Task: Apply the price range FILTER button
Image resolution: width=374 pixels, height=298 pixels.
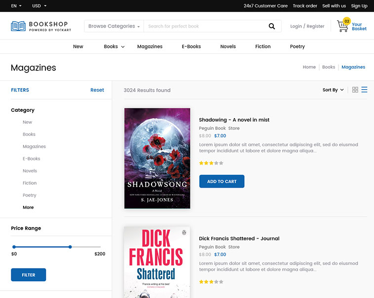Action: pyautogui.click(x=29, y=275)
